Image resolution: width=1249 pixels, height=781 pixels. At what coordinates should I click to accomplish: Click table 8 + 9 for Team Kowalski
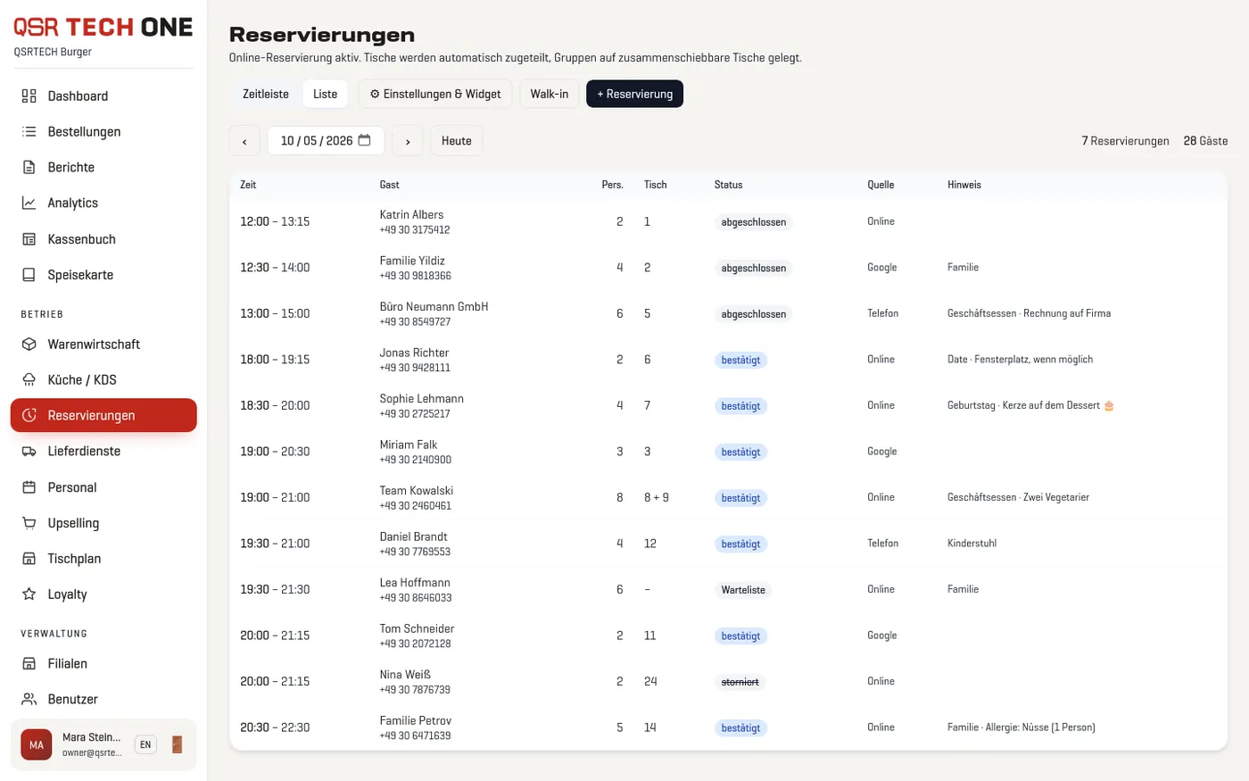click(657, 497)
